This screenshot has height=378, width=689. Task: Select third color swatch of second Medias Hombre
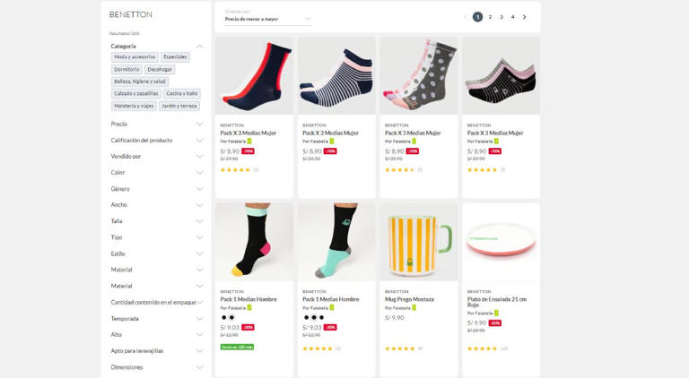(x=321, y=317)
